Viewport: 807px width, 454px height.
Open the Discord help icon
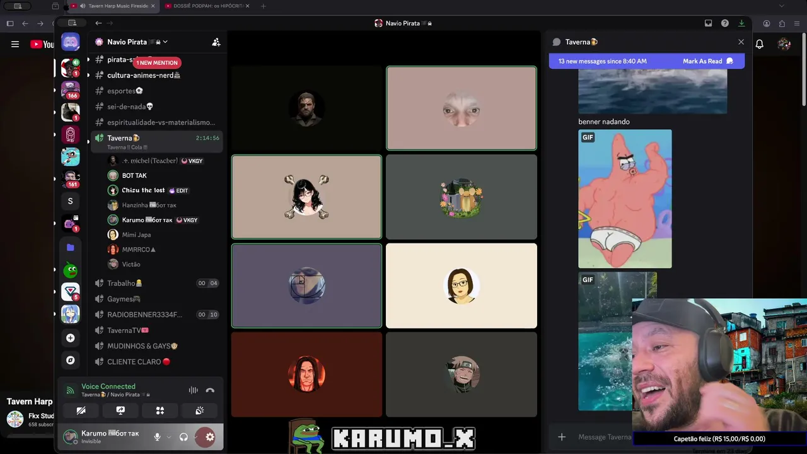coord(725,23)
